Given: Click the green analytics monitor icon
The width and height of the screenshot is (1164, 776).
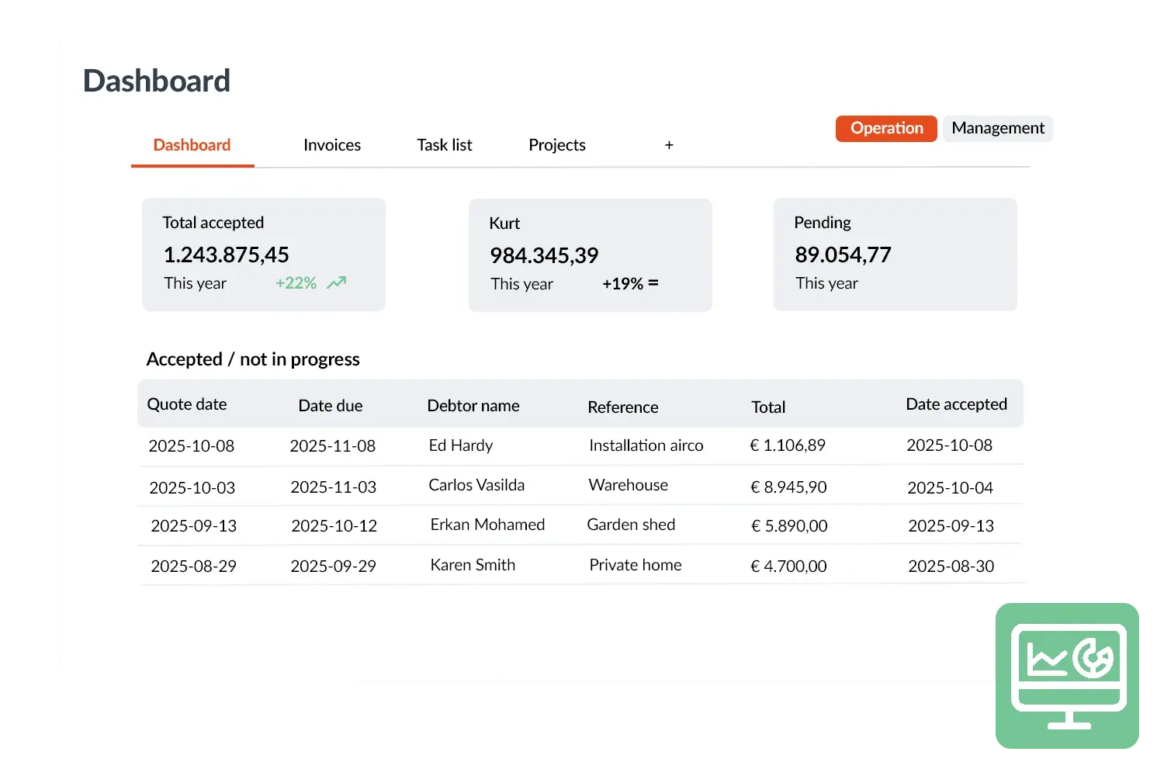Looking at the screenshot, I should tap(1069, 676).
